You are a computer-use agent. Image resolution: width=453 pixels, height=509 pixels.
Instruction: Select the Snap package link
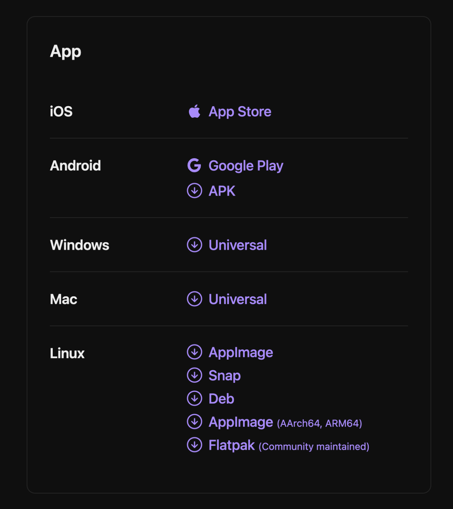click(225, 376)
